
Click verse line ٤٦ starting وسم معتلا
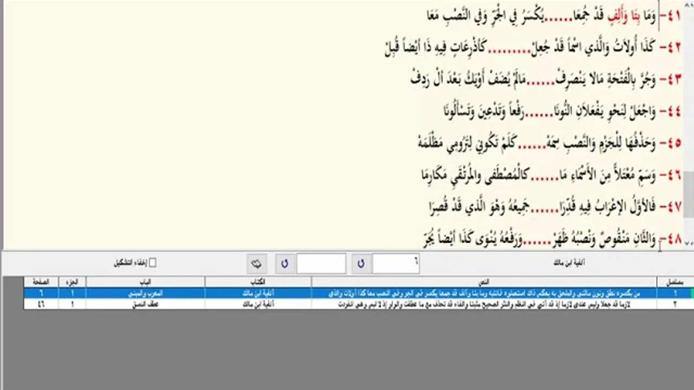(x=551, y=175)
